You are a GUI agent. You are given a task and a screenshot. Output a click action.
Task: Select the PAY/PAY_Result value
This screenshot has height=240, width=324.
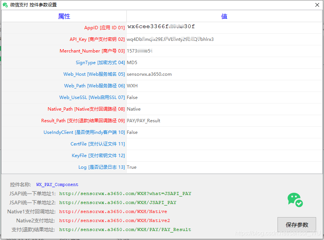coord(143,120)
